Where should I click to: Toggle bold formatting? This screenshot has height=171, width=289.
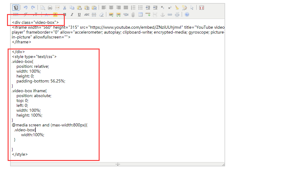click(x=65, y=14)
